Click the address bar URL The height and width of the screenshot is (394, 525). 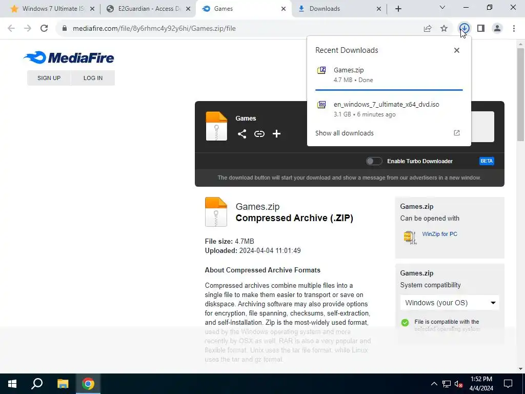pyautogui.click(x=154, y=29)
